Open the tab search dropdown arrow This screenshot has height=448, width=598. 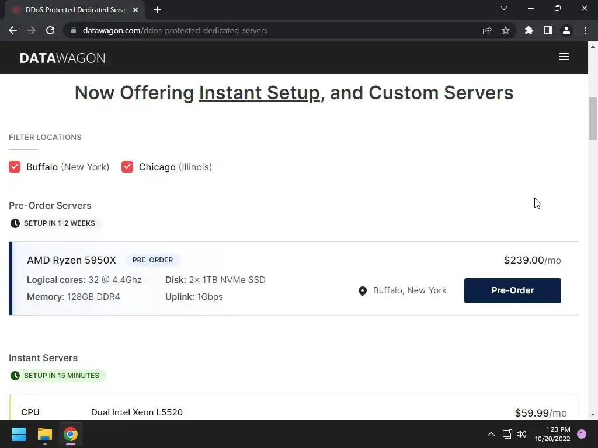pos(504,8)
